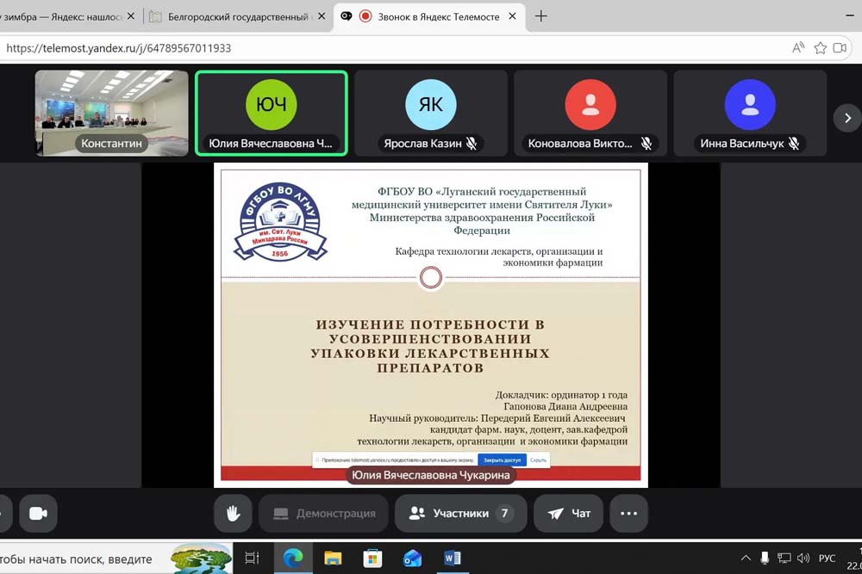
Task: Select Ярослав Казин participant tile
Action: (x=430, y=113)
